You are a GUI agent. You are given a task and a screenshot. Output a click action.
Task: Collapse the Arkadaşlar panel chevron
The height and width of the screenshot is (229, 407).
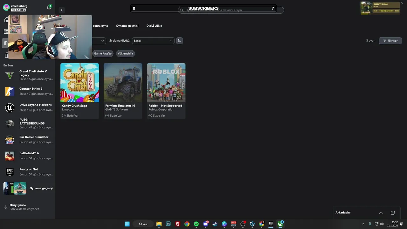coord(381,213)
